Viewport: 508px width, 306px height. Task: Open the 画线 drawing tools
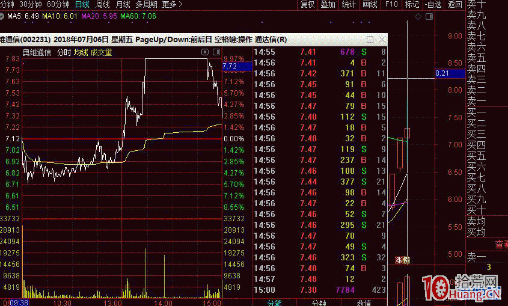(370, 4)
